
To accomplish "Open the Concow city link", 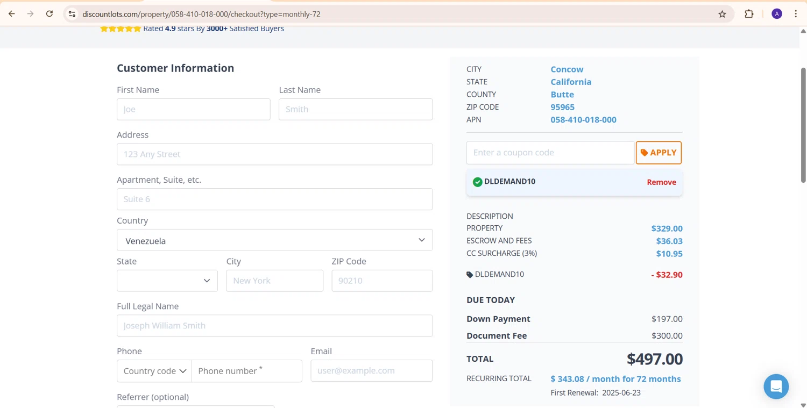I will point(567,69).
